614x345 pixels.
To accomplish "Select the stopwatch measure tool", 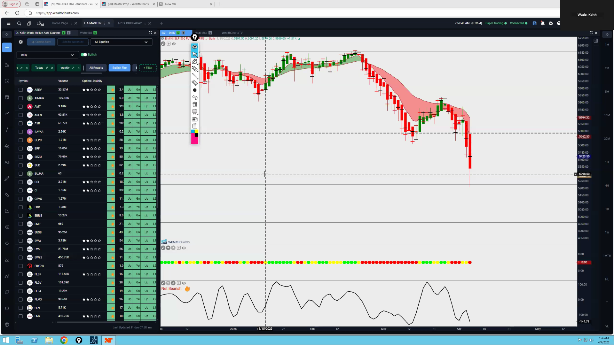I will 195,61.
